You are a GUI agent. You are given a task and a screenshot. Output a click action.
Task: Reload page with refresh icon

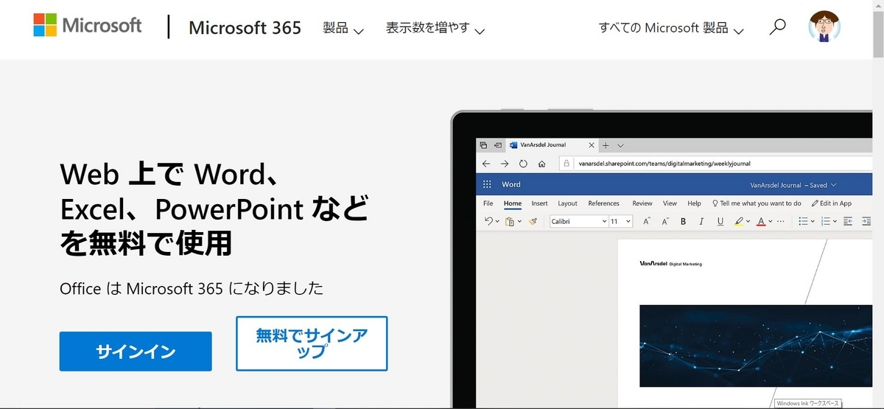point(523,164)
